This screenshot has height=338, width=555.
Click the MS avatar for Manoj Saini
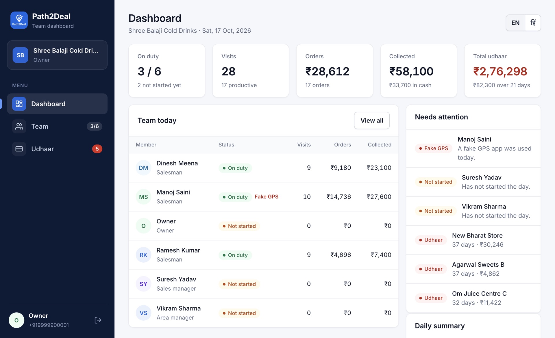[143, 197]
